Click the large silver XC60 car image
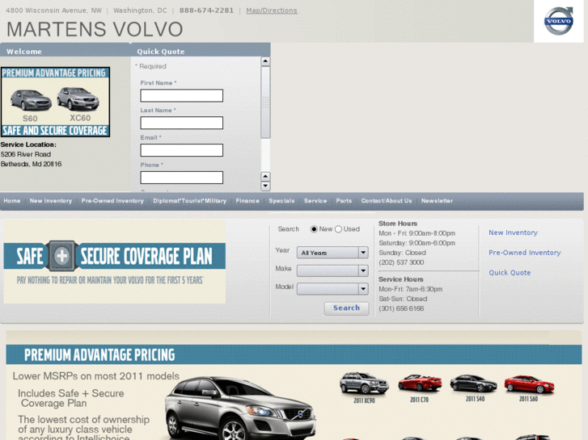The width and height of the screenshot is (588, 440). [x=240, y=409]
